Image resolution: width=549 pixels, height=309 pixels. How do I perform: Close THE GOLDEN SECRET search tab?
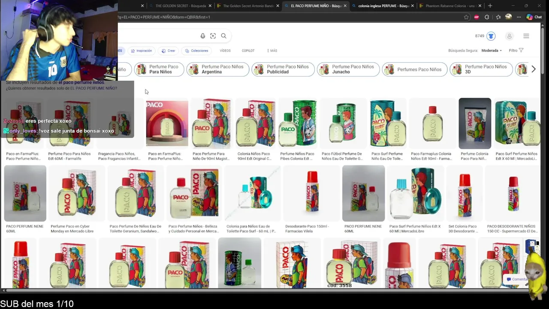[x=210, y=6]
